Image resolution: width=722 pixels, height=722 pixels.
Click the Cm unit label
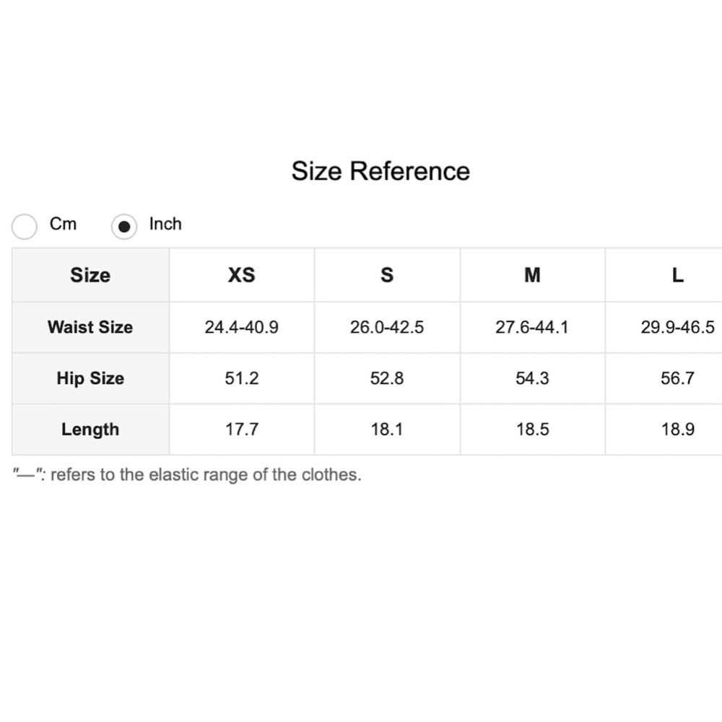(63, 224)
